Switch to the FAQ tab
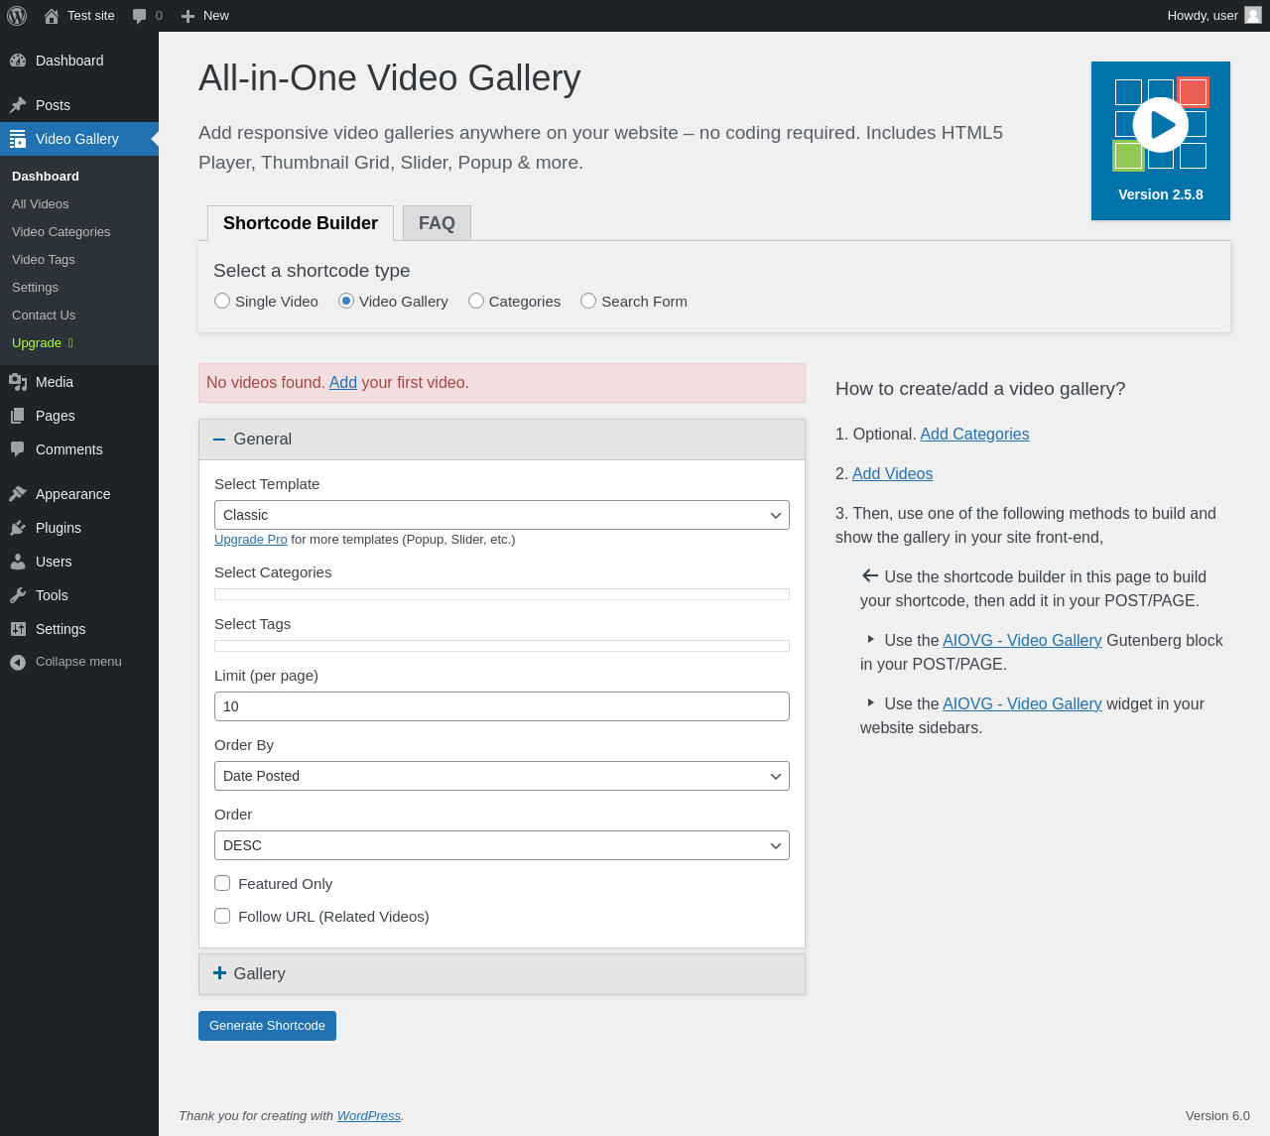The width and height of the screenshot is (1270, 1136). [x=437, y=223]
